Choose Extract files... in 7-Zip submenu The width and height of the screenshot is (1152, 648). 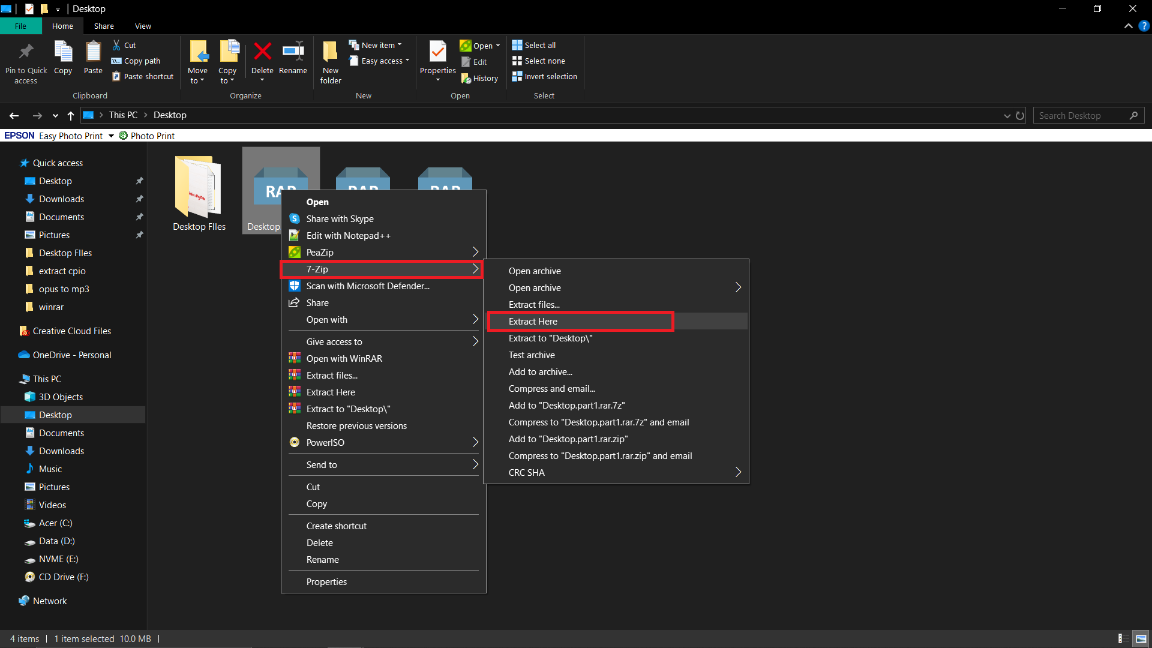click(616, 305)
